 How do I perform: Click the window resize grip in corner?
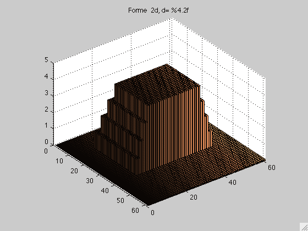point(304,227)
